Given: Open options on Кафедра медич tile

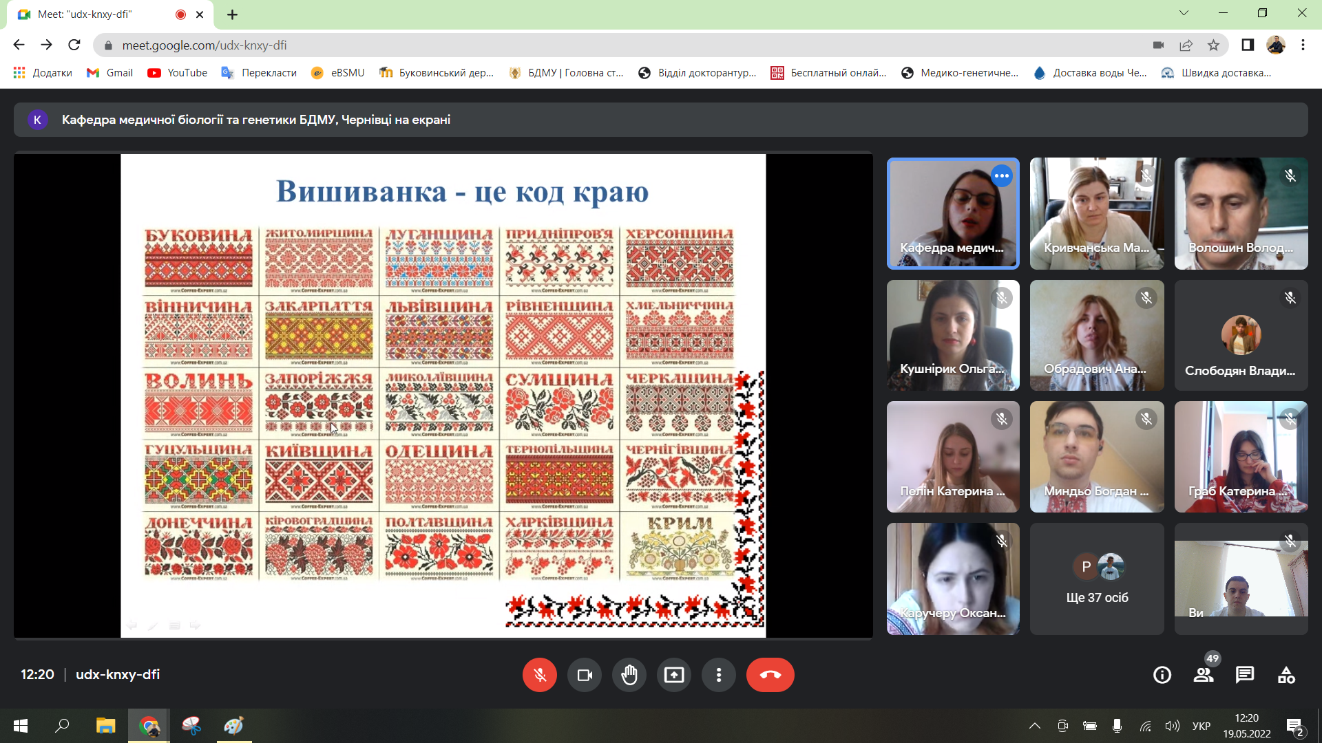Looking at the screenshot, I should pyautogui.click(x=1002, y=176).
